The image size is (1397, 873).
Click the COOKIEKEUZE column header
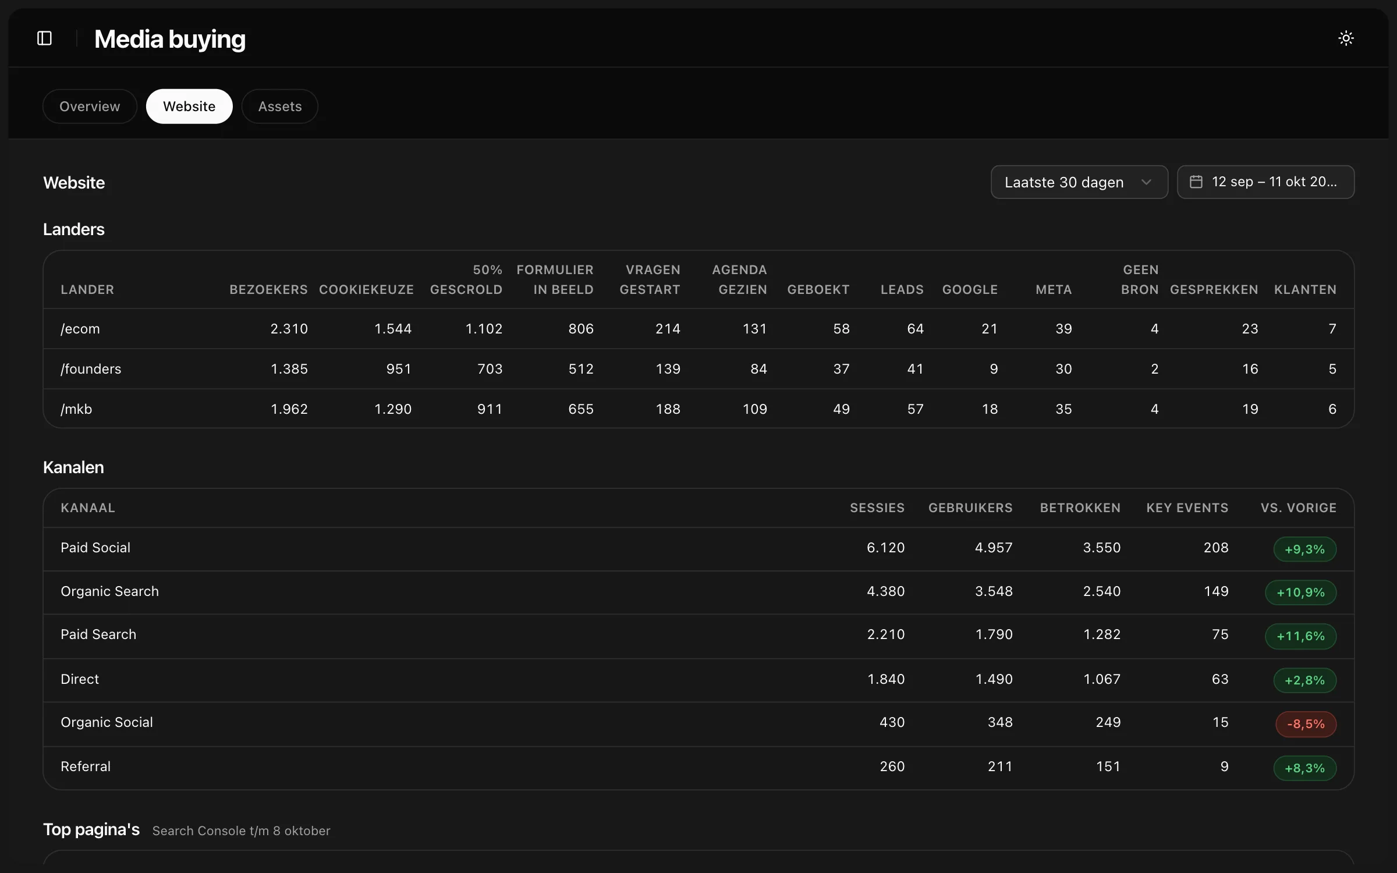366,290
